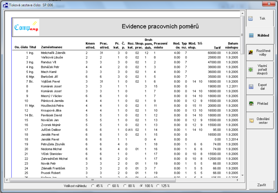Switch to the Náhled tab
278x193 pixels.
coord(260,35)
